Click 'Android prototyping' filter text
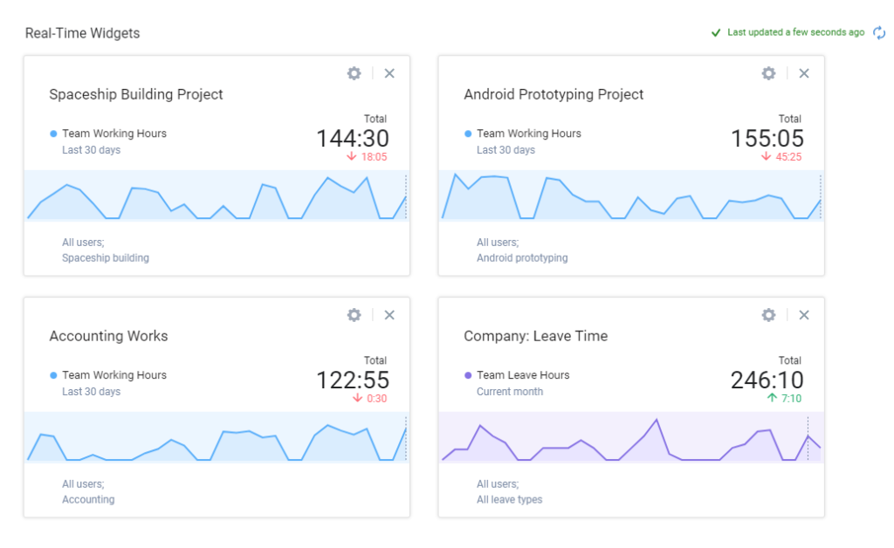Screen dimensions: 894x548 tap(522, 258)
